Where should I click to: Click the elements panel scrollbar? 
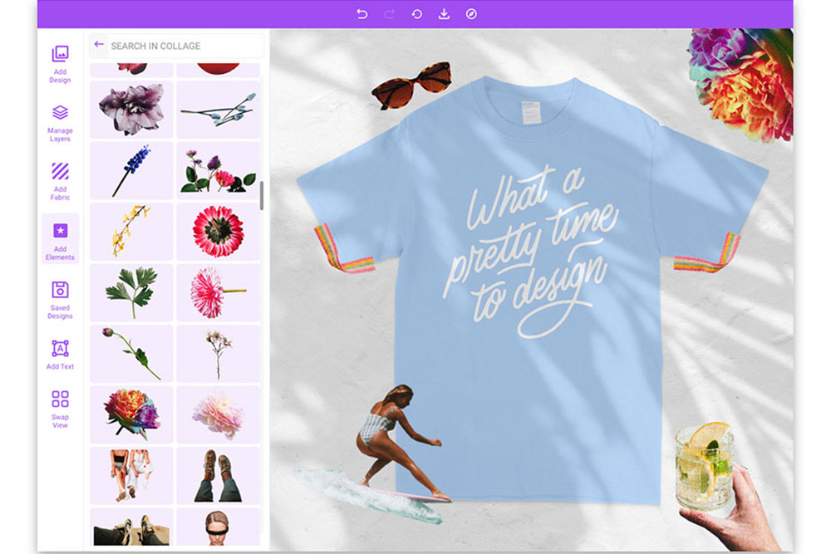[x=262, y=196]
